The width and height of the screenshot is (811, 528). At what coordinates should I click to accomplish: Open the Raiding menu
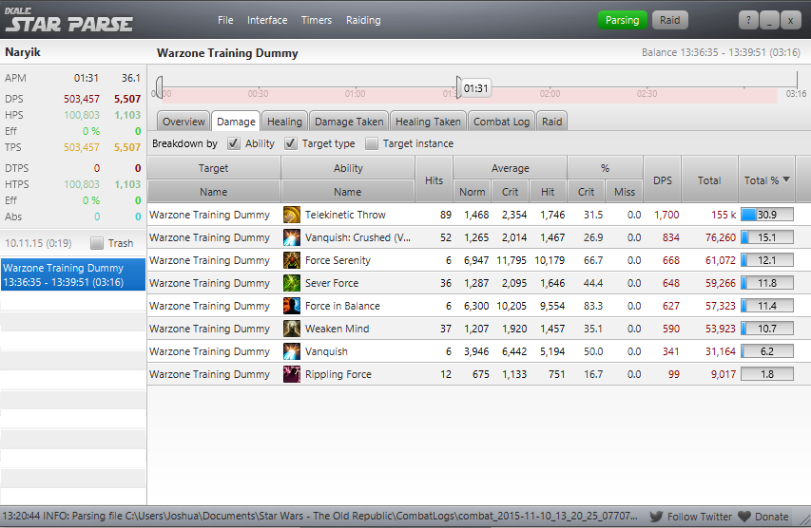363,20
